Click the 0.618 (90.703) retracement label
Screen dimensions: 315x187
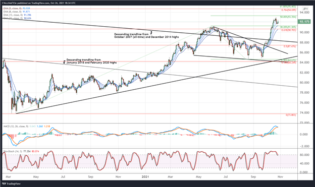tap(288, 30)
